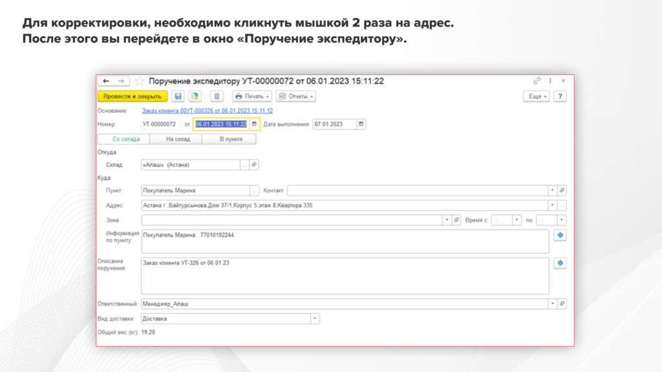Screen dimensions: 662x372
Task: Expand the Контакт dropdown list
Action: 552,191
